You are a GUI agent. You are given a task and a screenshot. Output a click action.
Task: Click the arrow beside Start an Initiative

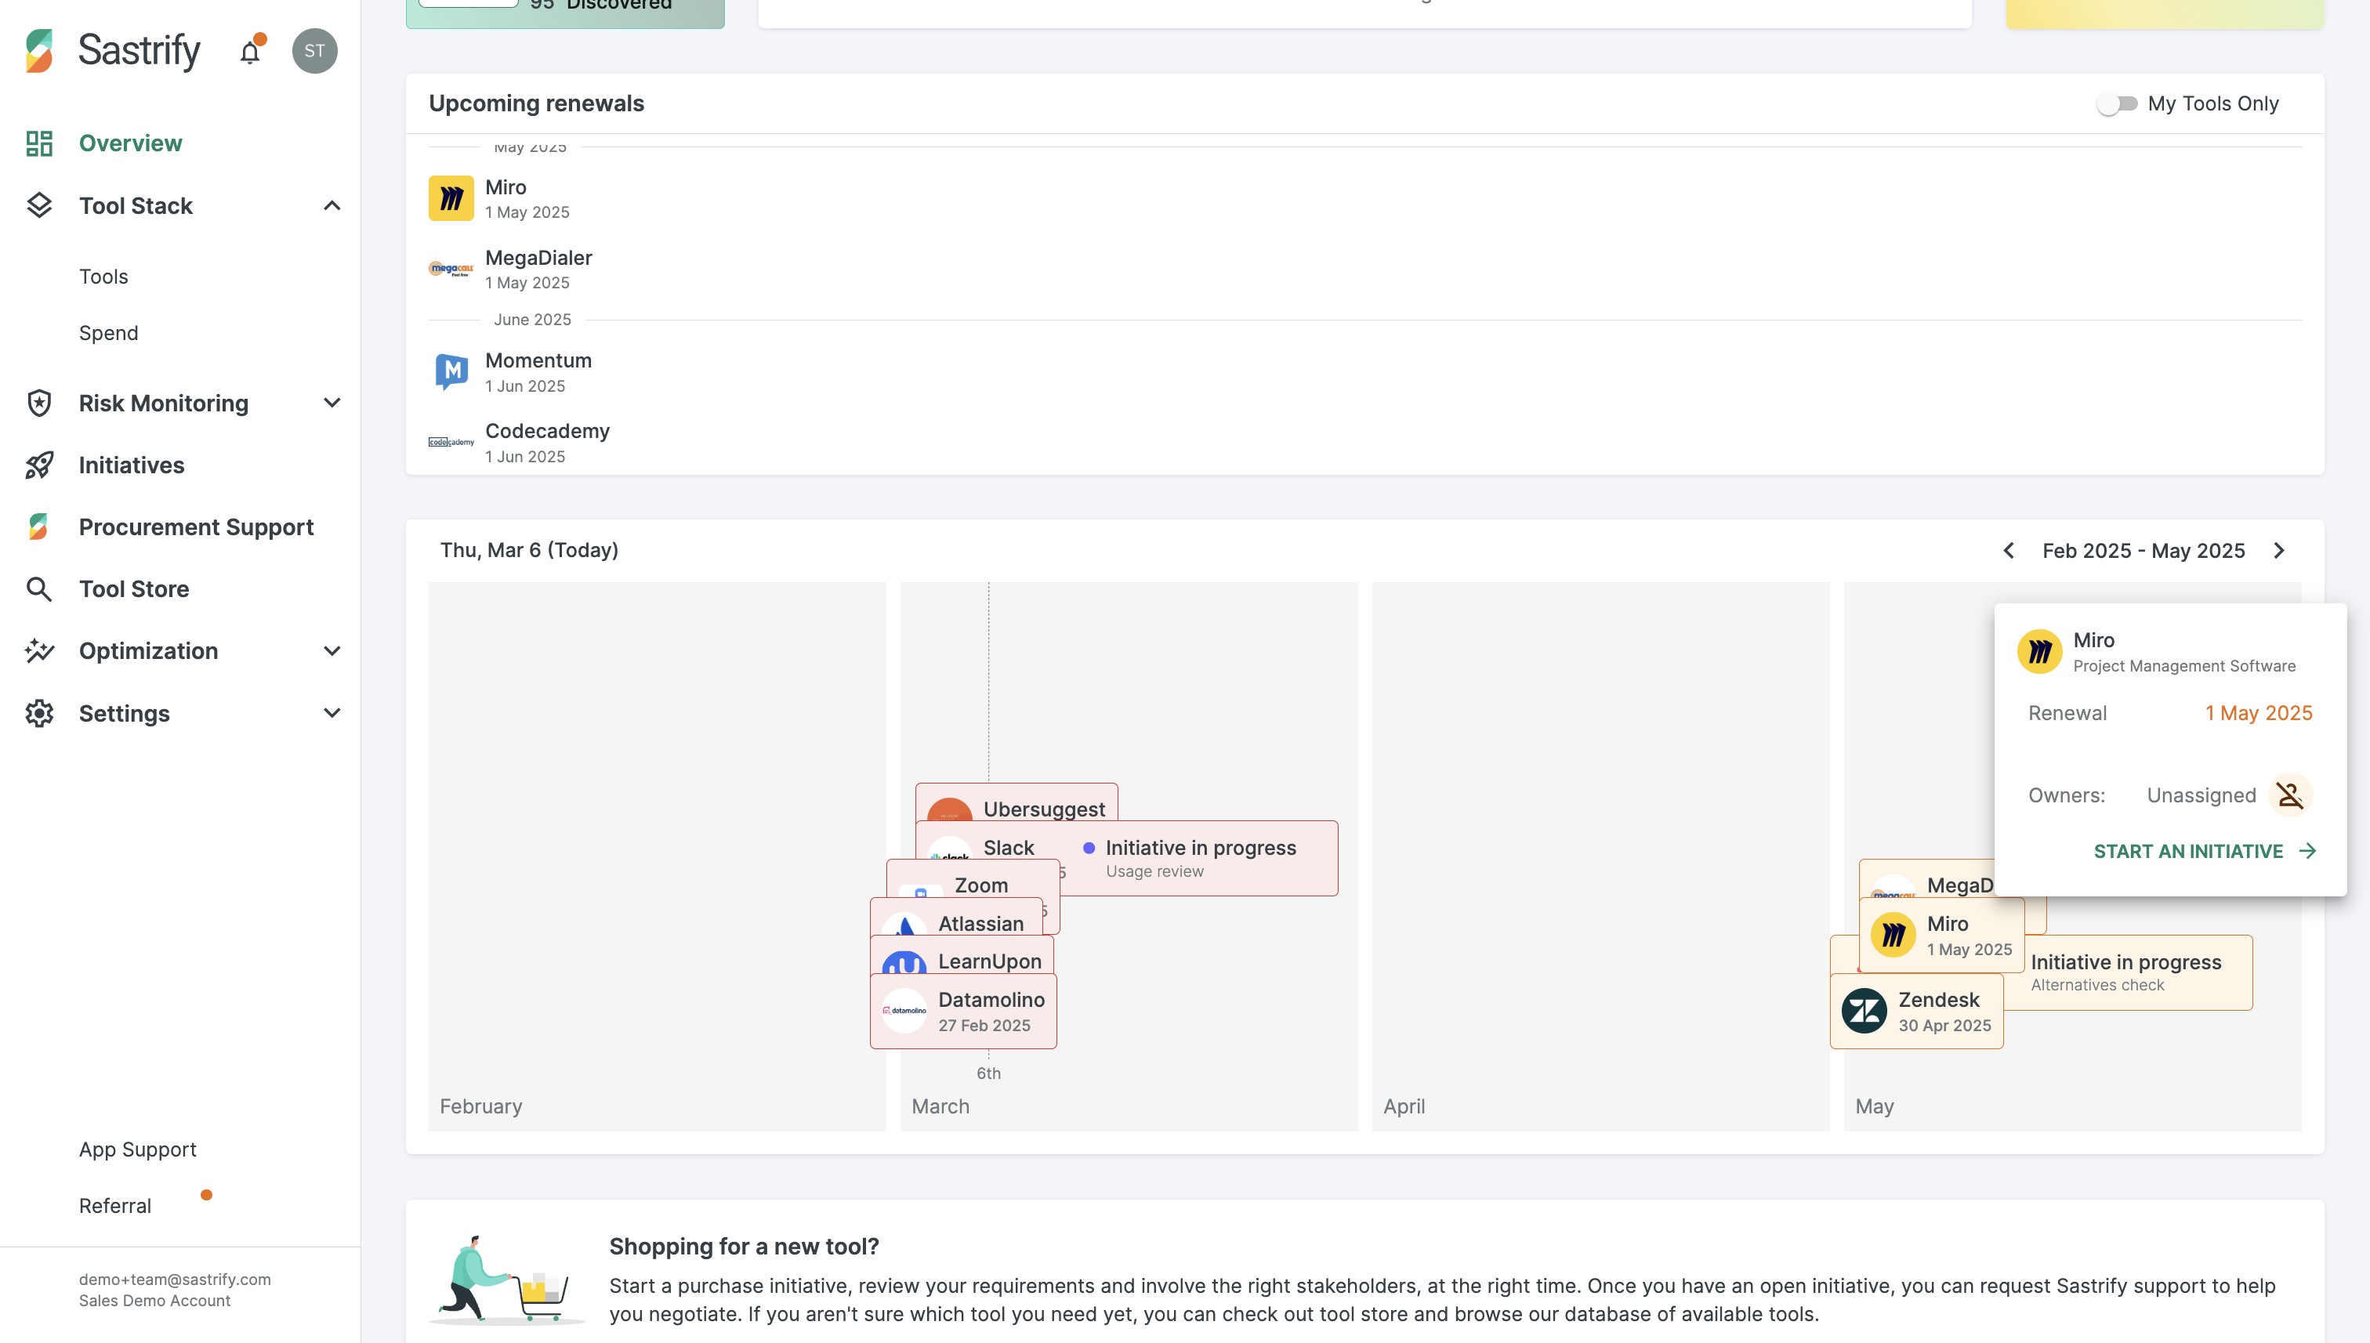coord(2307,850)
